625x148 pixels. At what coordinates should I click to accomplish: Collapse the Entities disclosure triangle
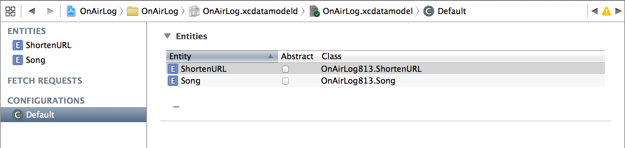(x=167, y=36)
